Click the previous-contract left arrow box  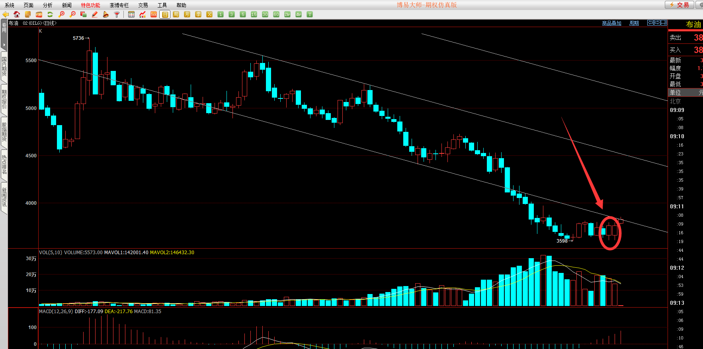pos(650,23)
